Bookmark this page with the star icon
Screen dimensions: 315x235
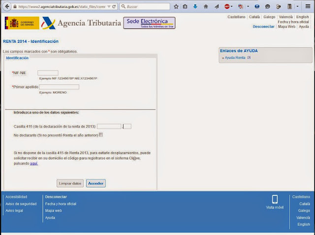point(176,6)
